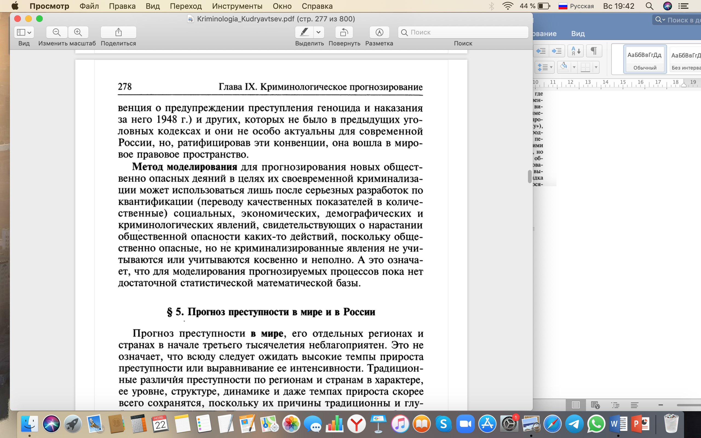Open the Вид menu in menu bar
The image size is (701, 438).
point(153,6)
